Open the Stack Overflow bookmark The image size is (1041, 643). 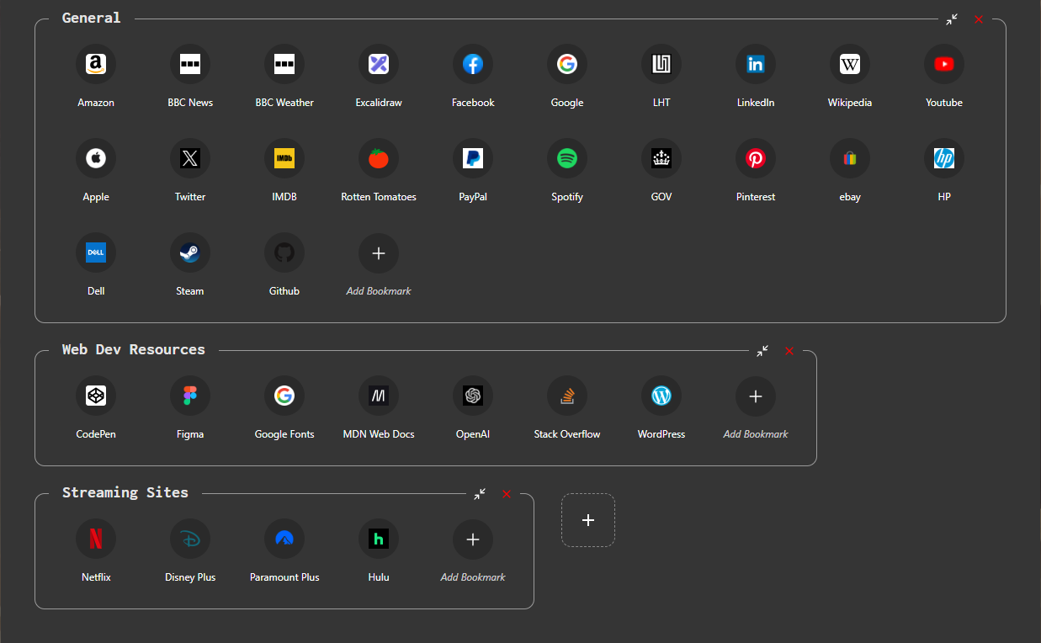click(567, 395)
